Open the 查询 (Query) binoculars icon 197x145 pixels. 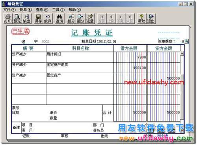click(x=59, y=19)
